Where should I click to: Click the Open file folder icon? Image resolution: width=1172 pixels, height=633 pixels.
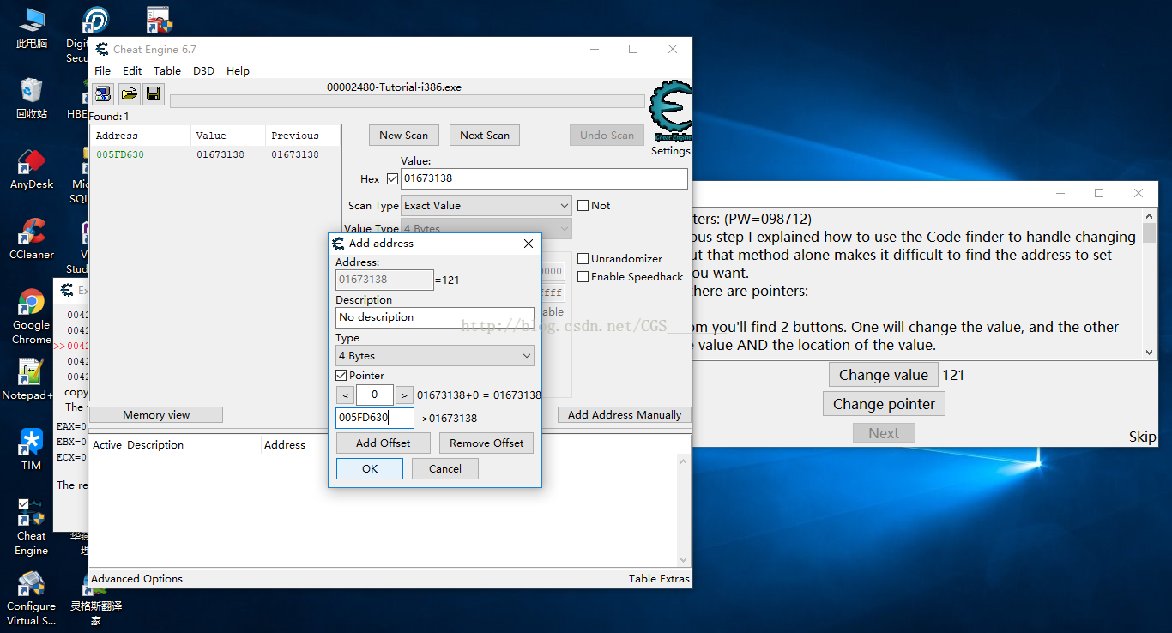click(129, 93)
